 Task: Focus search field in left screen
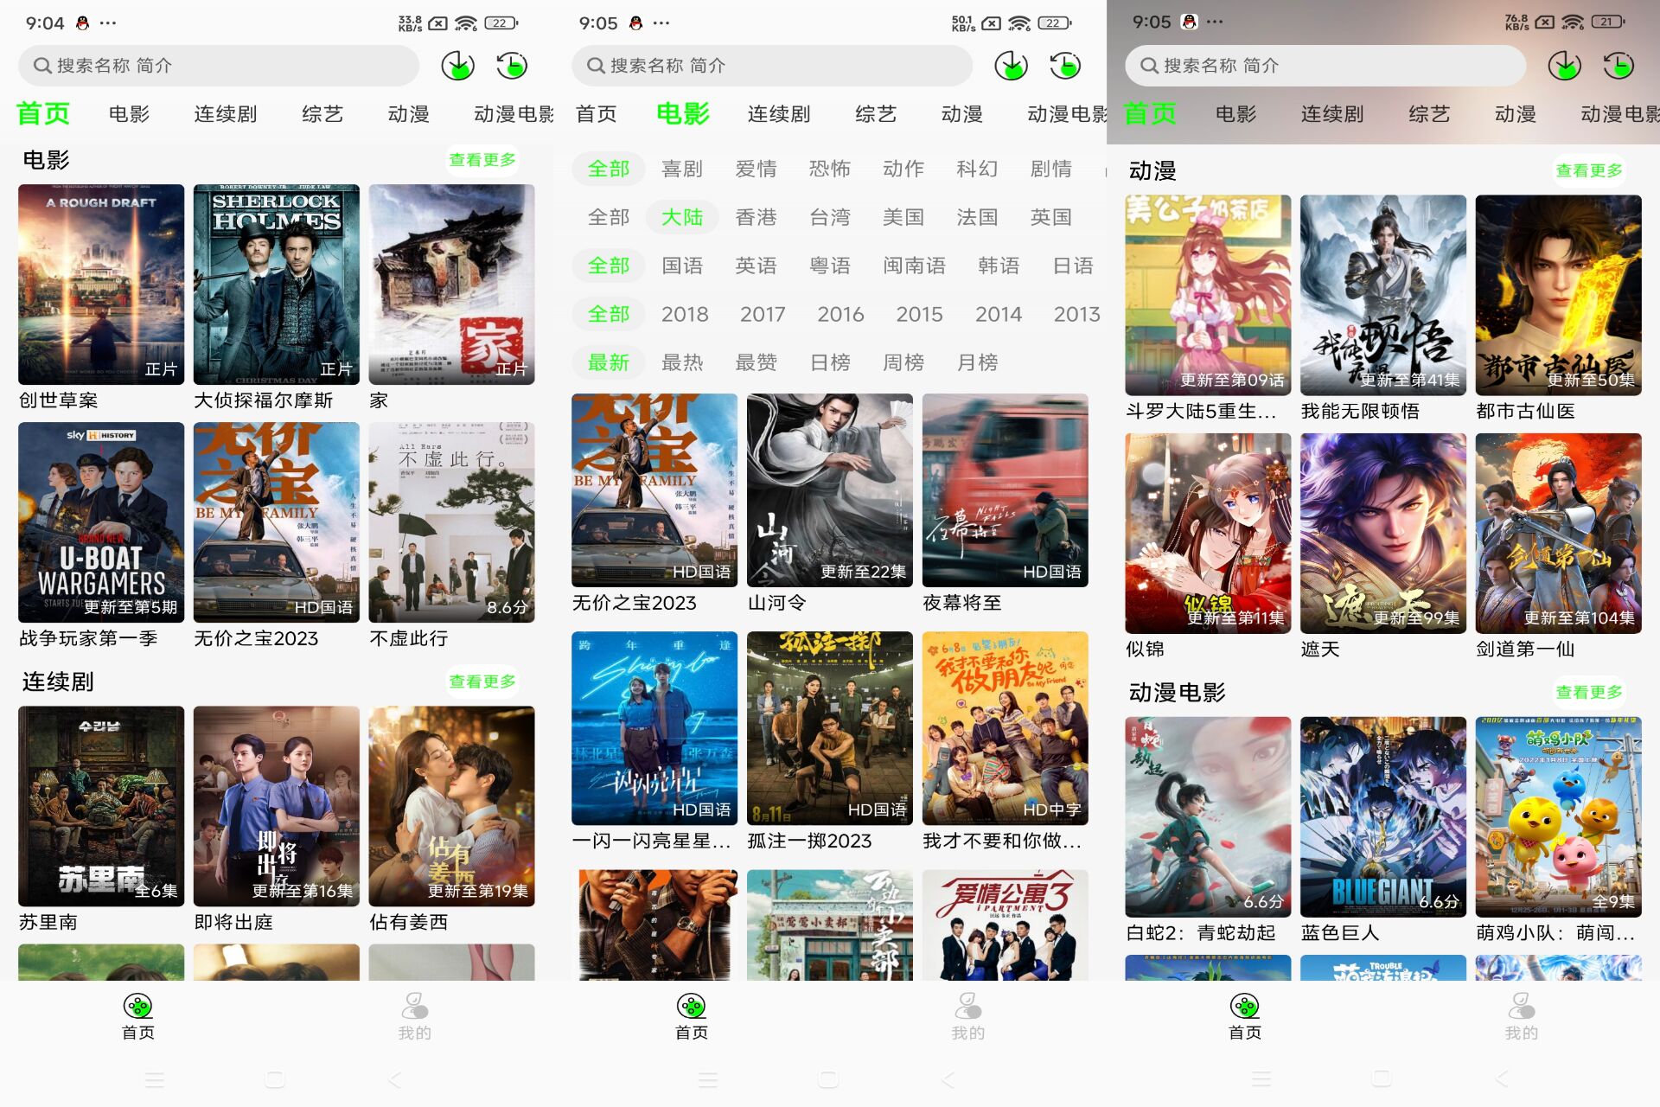(219, 66)
